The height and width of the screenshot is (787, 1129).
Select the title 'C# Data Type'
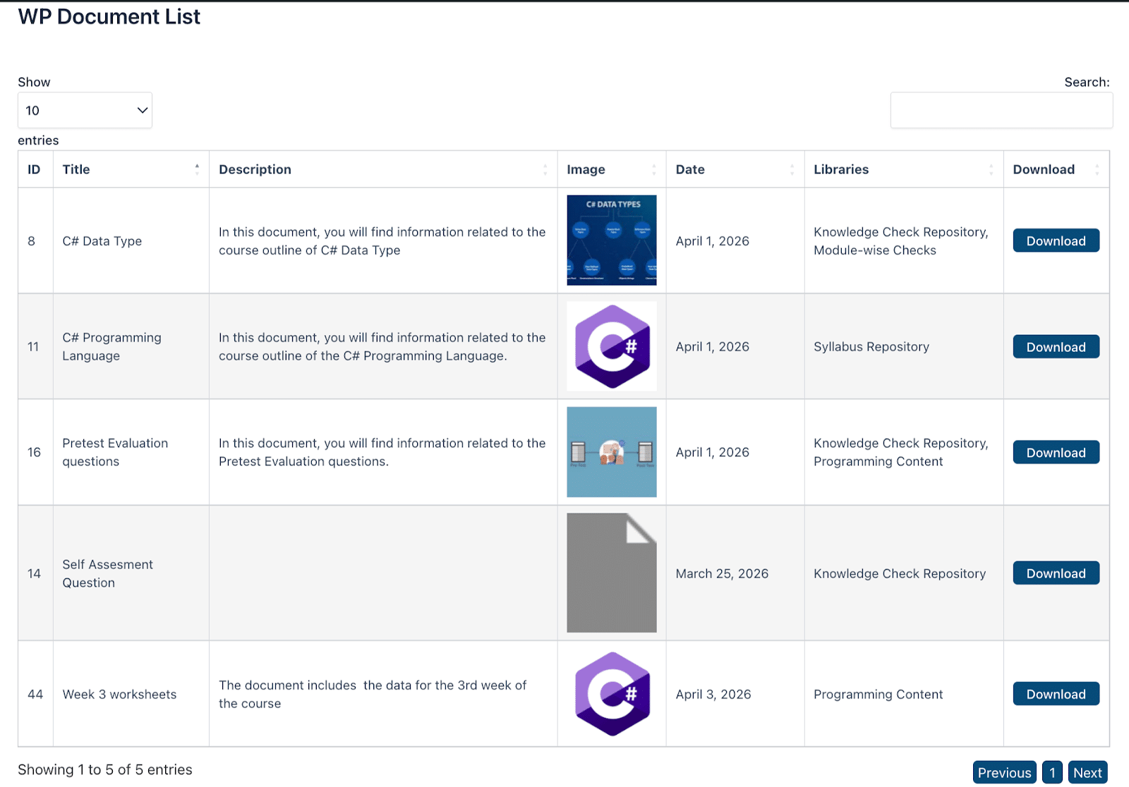(102, 241)
